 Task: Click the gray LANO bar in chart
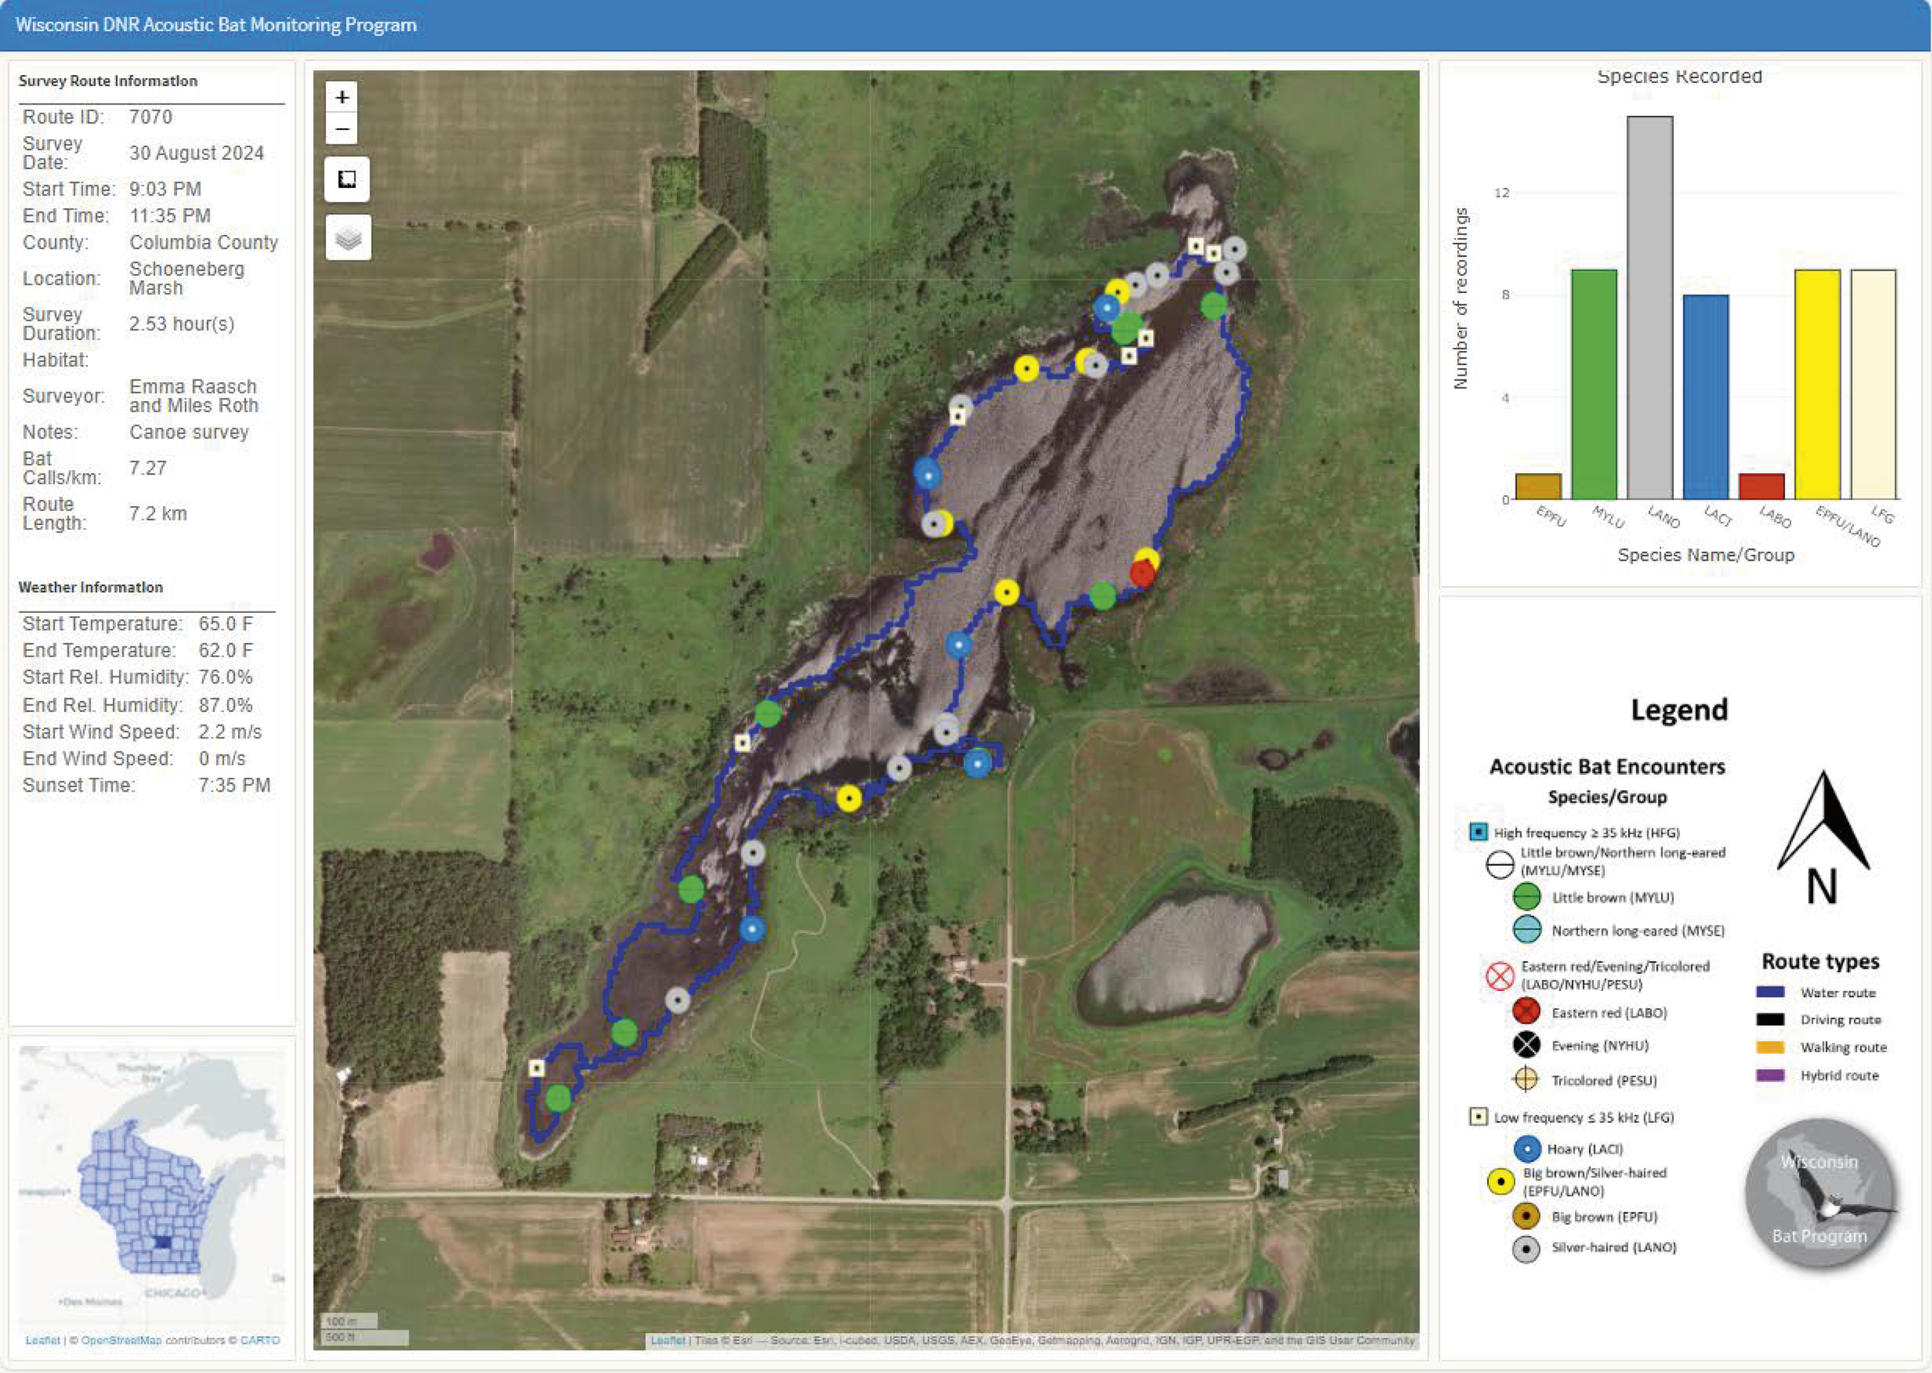(1650, 308)
